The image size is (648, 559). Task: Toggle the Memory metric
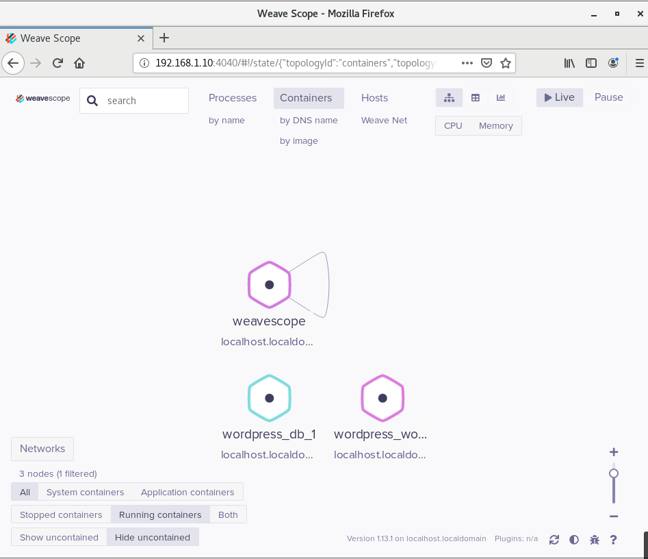(496, 126)
